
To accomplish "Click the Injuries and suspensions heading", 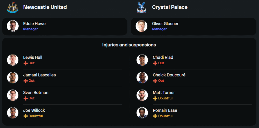I will point(129,45).
